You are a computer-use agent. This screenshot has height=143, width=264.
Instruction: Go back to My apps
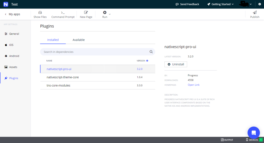click(12, 14)
